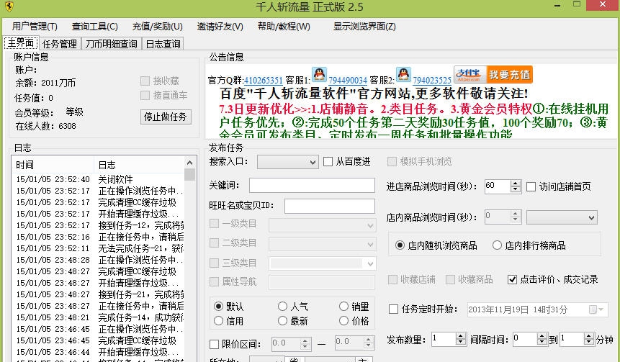The width and height of the screenshot is (620, 362).
Task: Increase 进店商品浏览时间 spinner value
Action: click(x=515, y=184)
